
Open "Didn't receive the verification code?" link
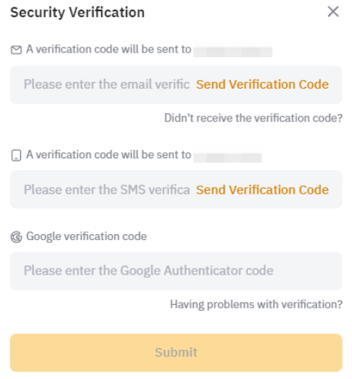click(x=253, y=118)
